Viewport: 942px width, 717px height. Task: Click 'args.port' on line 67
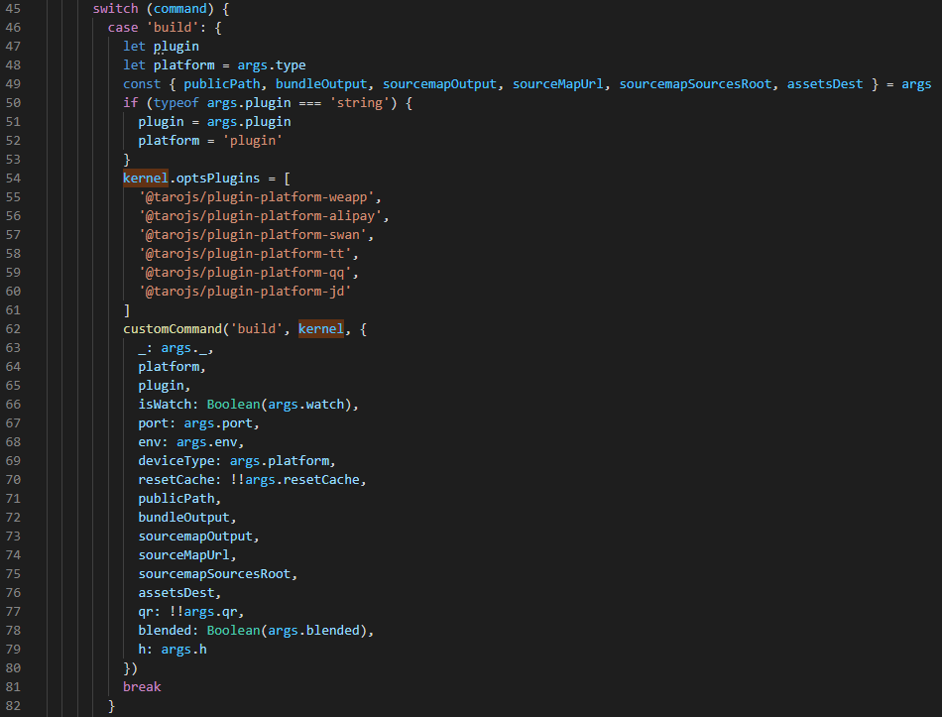[218, 423]
